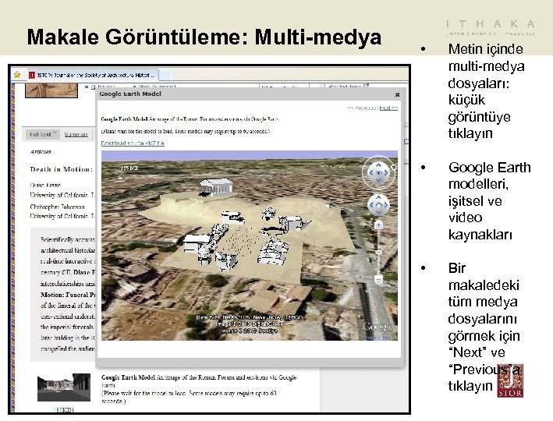Click the JSTOR logo on the slide
This screenshot has width=553, height=421.
coord(510,380)
